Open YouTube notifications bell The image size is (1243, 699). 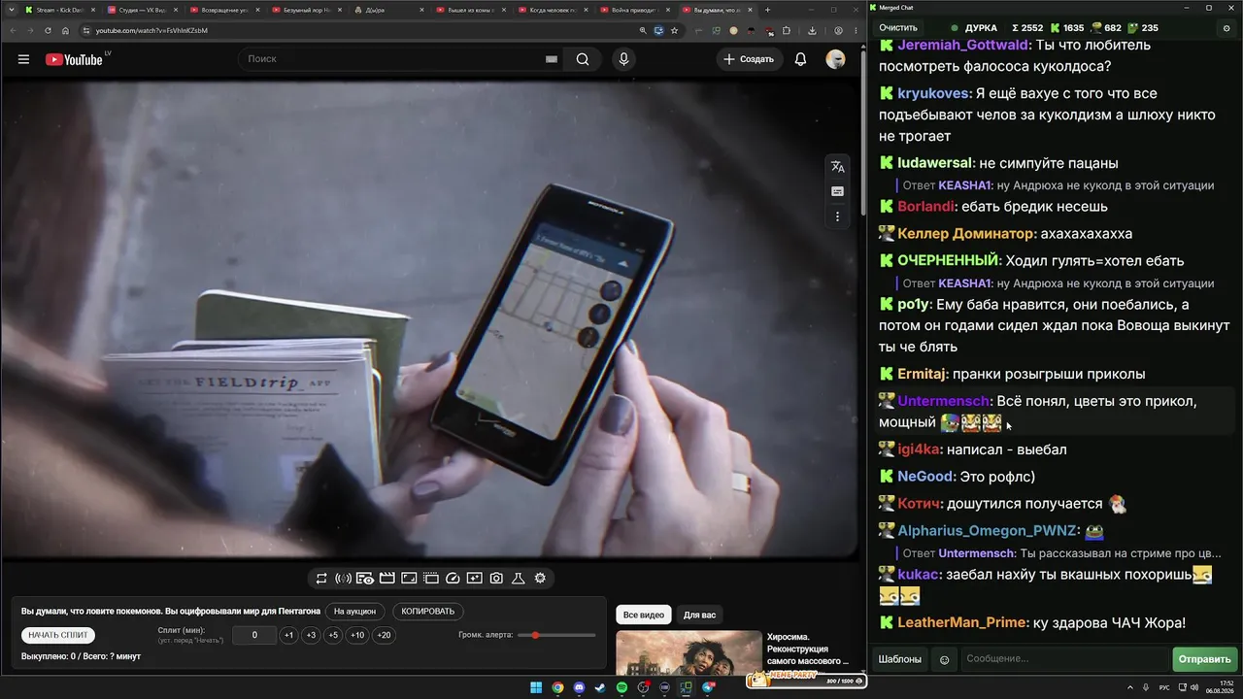[x=800, y=59]
